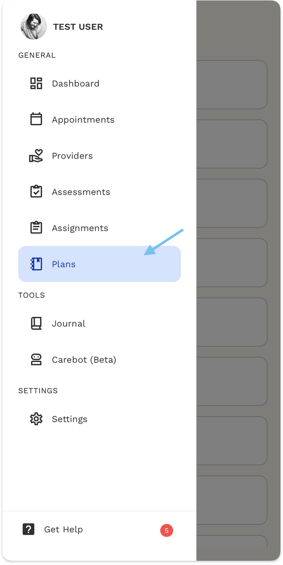Click the Carebot robot icon

(x=36, y=360)
